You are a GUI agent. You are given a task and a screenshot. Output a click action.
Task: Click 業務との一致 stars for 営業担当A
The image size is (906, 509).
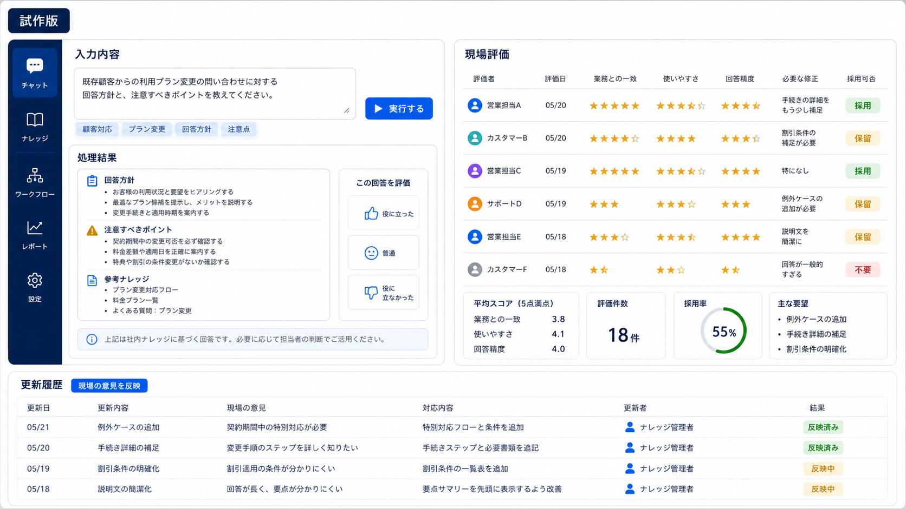(614, 105)
